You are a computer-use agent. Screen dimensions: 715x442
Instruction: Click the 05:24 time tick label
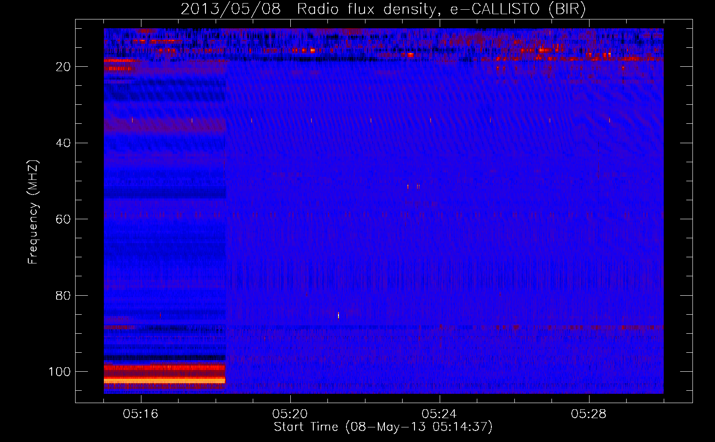click(x=439, y=414)
